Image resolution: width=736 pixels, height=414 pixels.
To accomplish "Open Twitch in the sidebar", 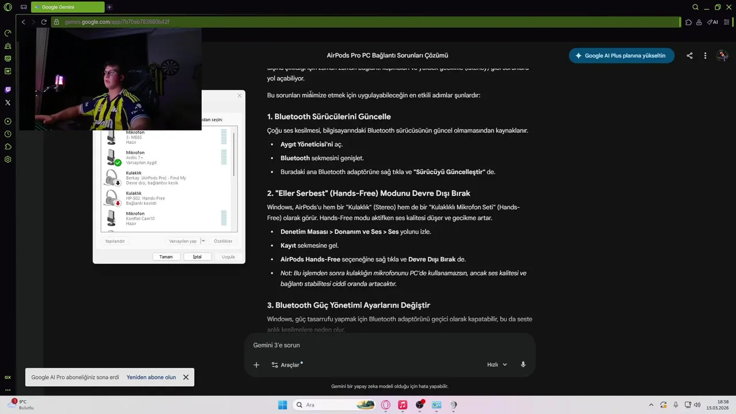I will (x=7, y=90).
